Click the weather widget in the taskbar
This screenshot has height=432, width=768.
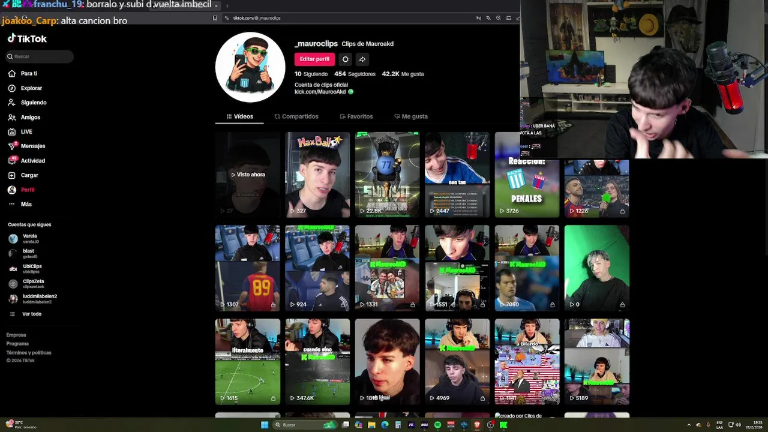tap(22, 425)
